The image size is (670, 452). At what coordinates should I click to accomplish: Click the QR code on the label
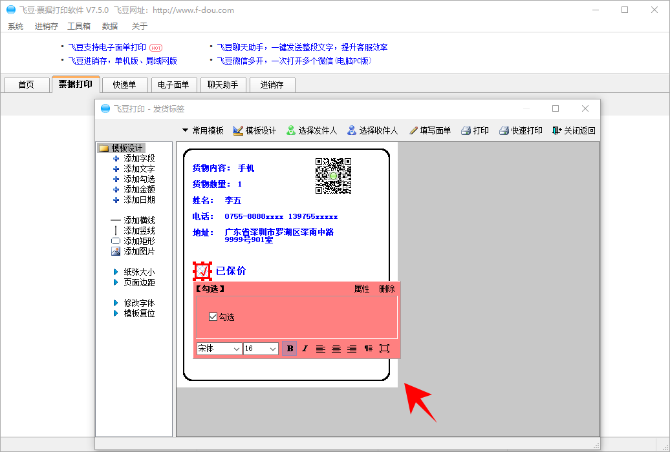(333, 176)
